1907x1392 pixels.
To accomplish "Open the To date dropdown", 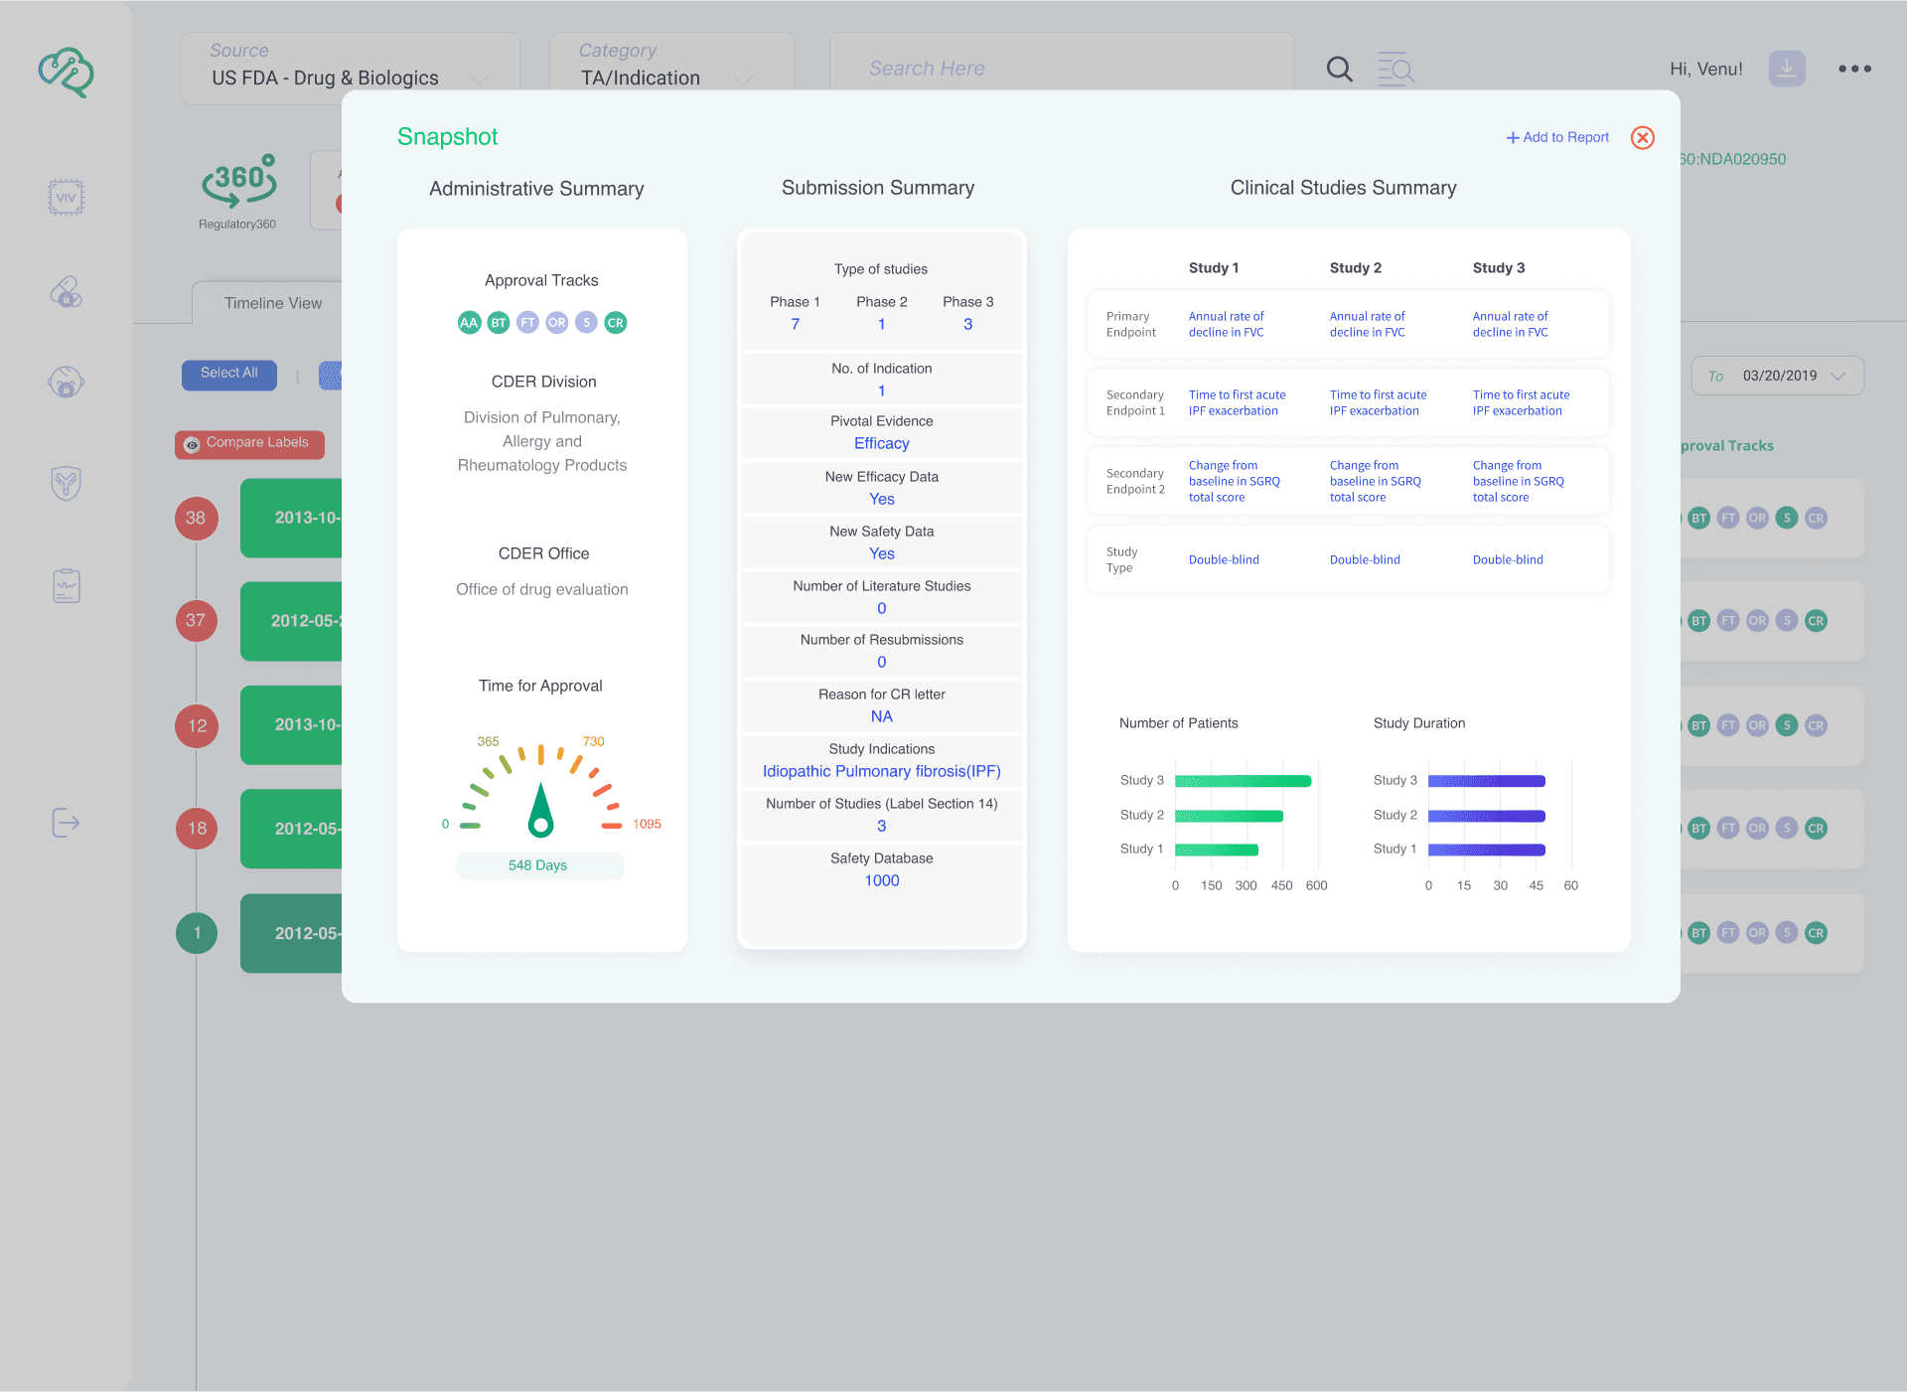I will tap(1777, 376).
